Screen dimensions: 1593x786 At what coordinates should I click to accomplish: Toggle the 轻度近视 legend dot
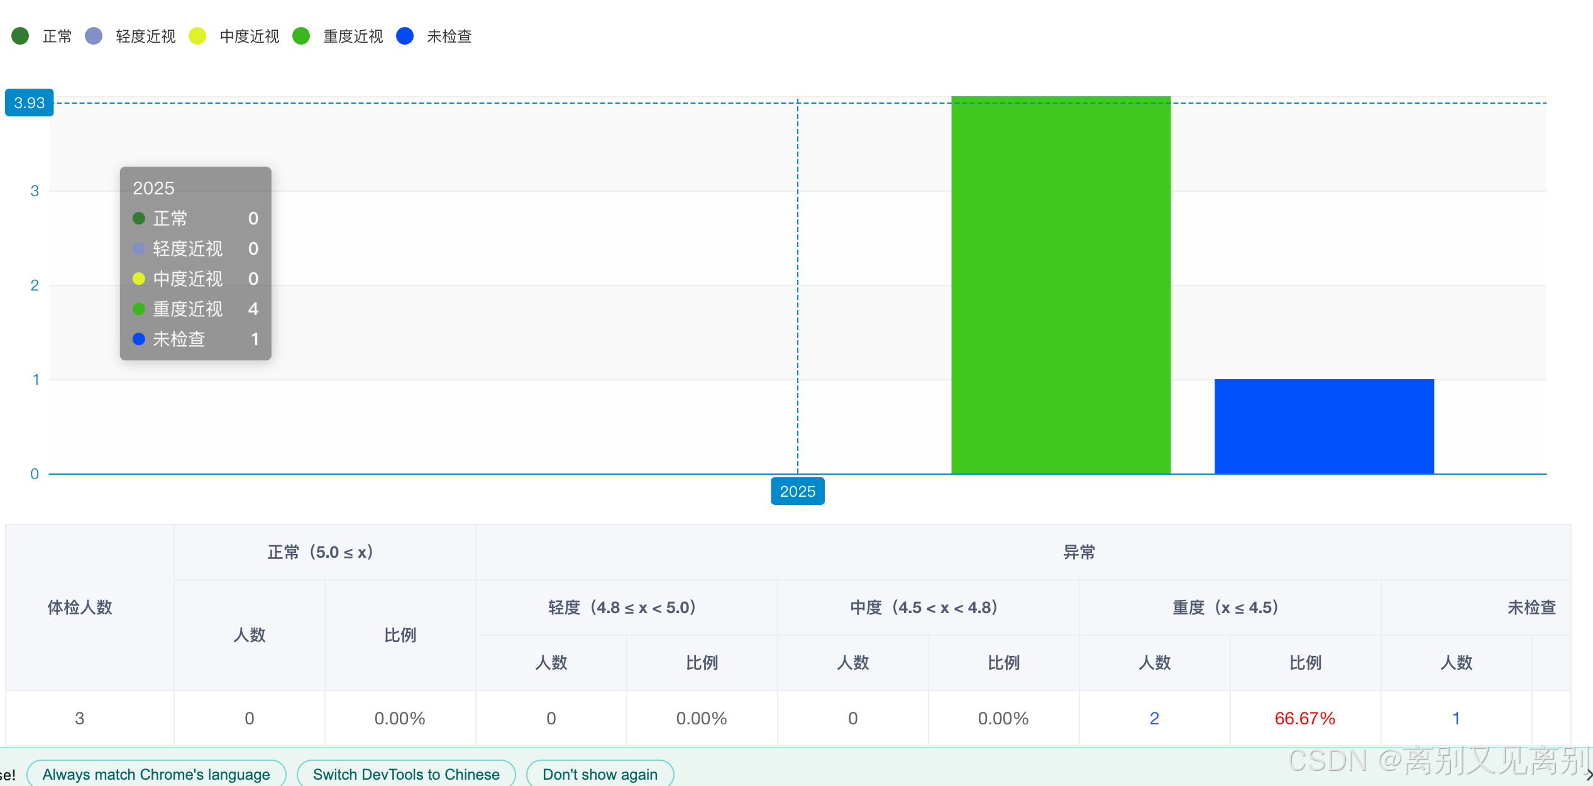coord(94,36)
